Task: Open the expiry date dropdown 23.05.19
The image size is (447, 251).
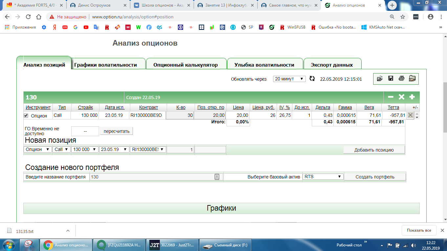Action: (114, 149)
